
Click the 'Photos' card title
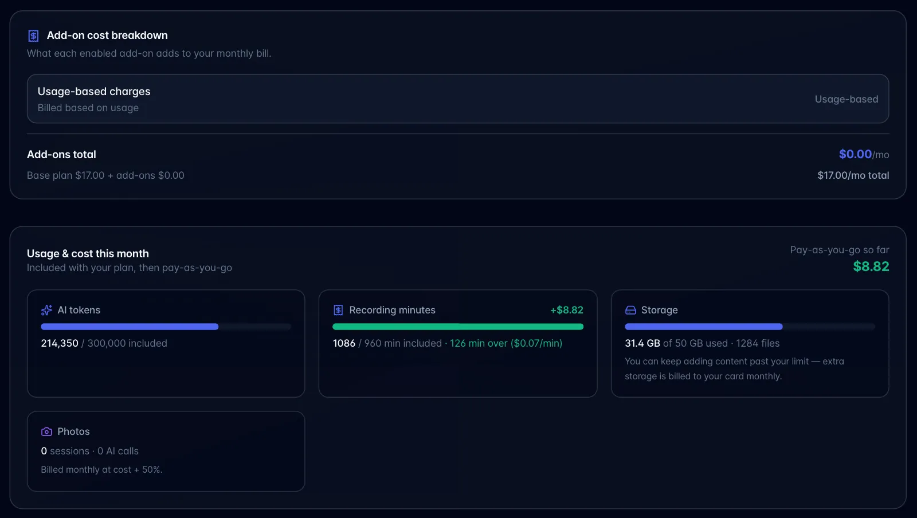(73, 431)
